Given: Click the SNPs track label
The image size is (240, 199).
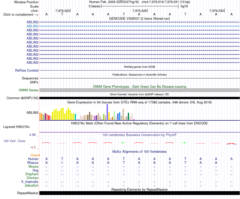Looking at the screenshot, I should pyautogui.click(x=34, y=82).
